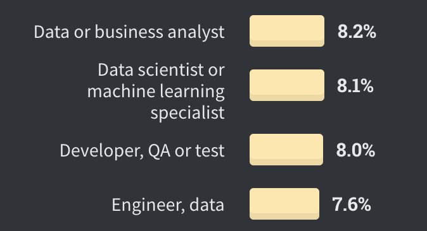Select the Data scientist 8.1% bar

pos(287,85)
